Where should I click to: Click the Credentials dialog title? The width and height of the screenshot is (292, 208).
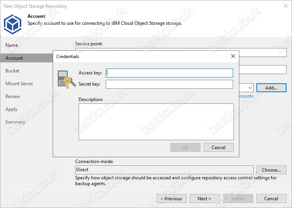coord(68,57)
